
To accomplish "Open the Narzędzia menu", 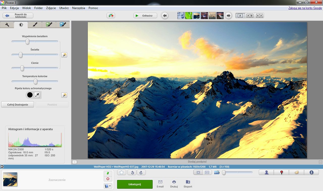I will 78,8.
